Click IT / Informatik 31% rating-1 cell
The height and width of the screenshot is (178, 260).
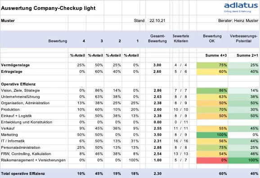coord(135,141)
